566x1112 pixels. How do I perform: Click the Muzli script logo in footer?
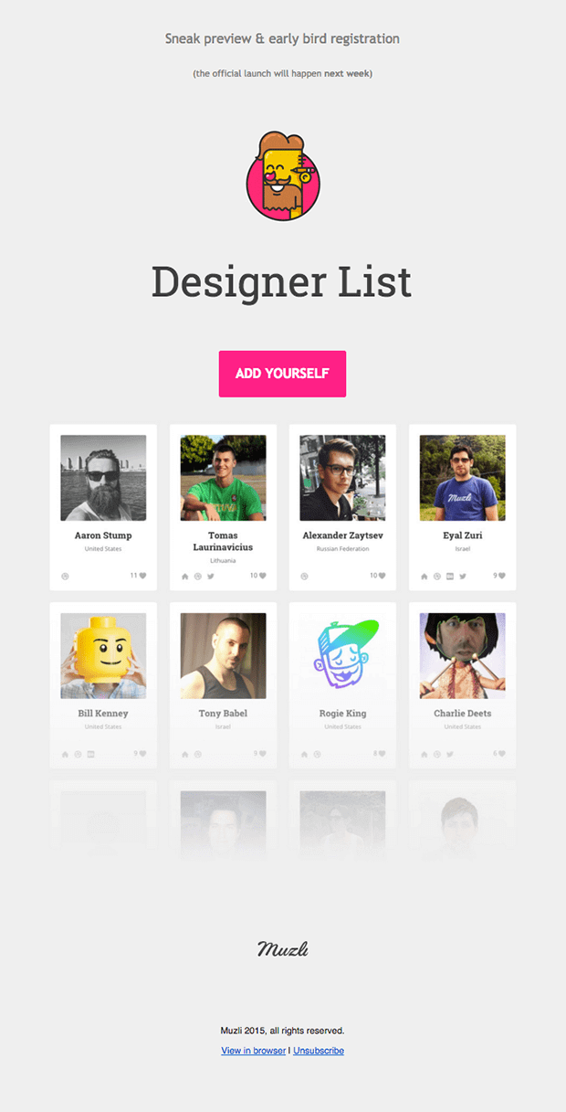coord(283,949)
